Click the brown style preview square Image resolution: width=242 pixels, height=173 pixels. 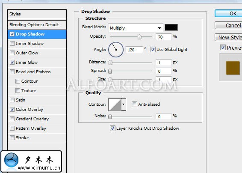pos(233,68)
